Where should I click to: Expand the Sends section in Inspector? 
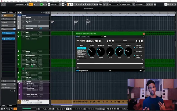coord(8,81)
